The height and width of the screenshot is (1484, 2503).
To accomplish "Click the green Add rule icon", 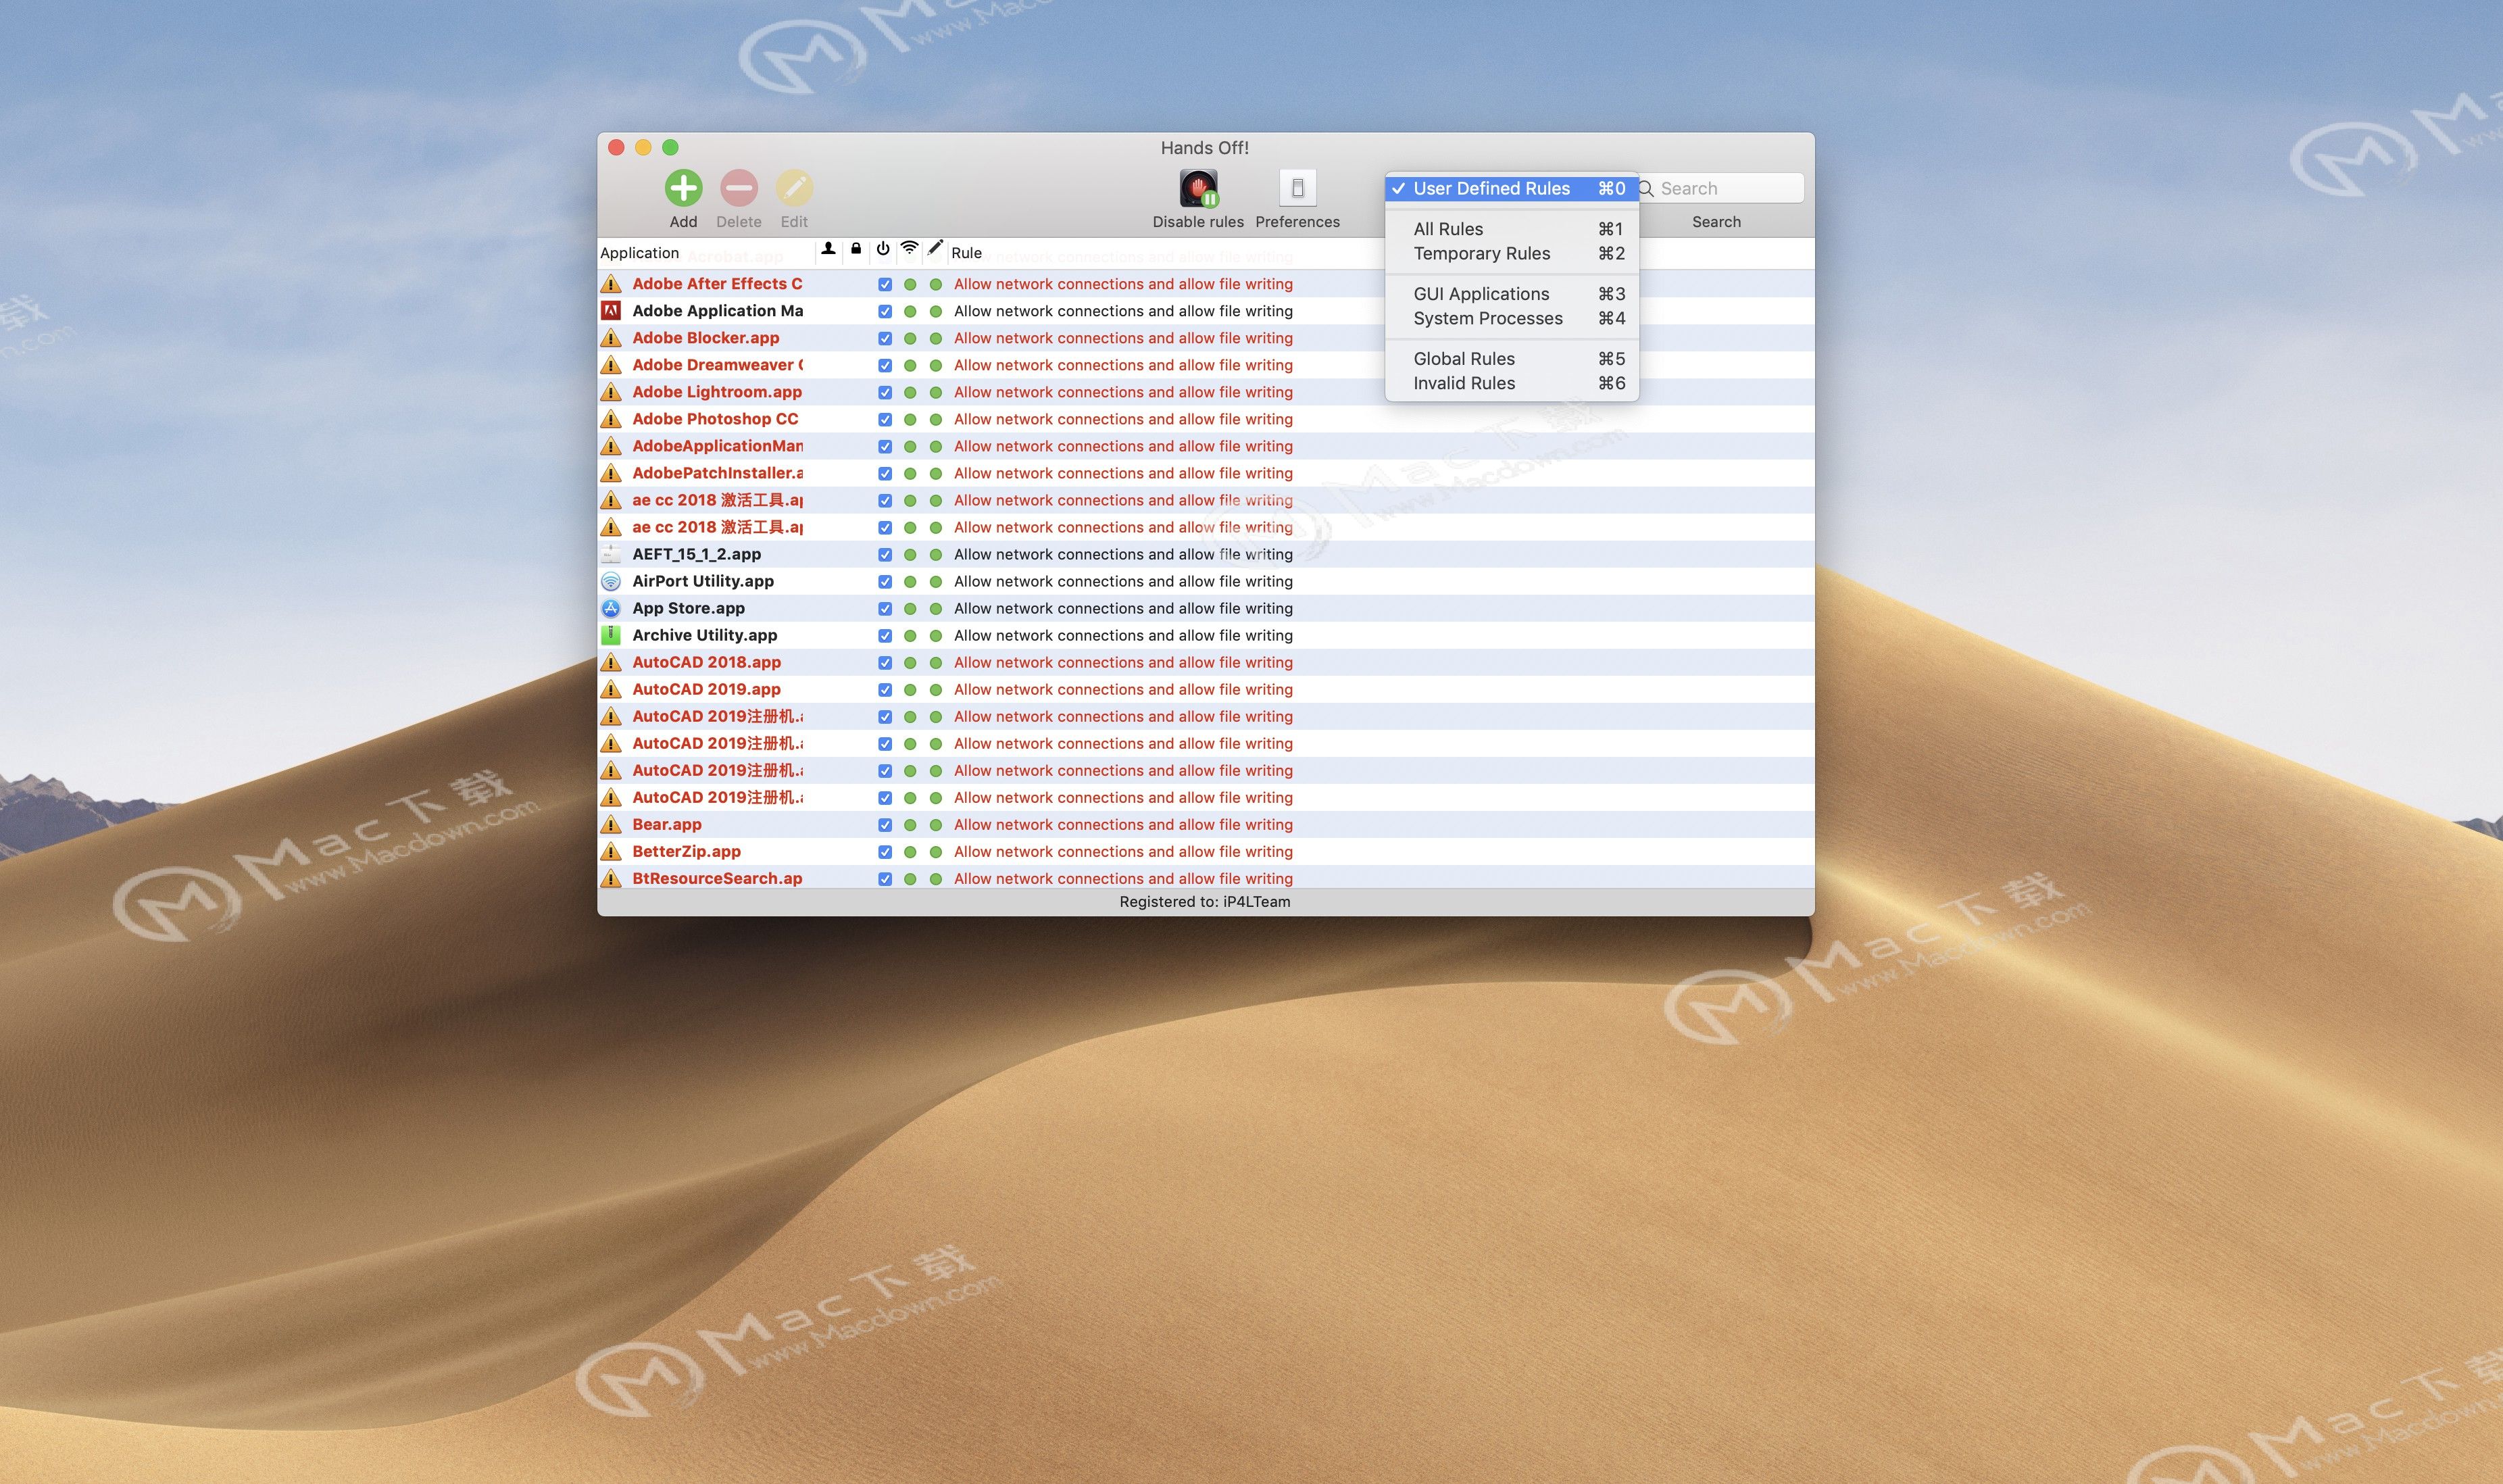I will (683, 188).
